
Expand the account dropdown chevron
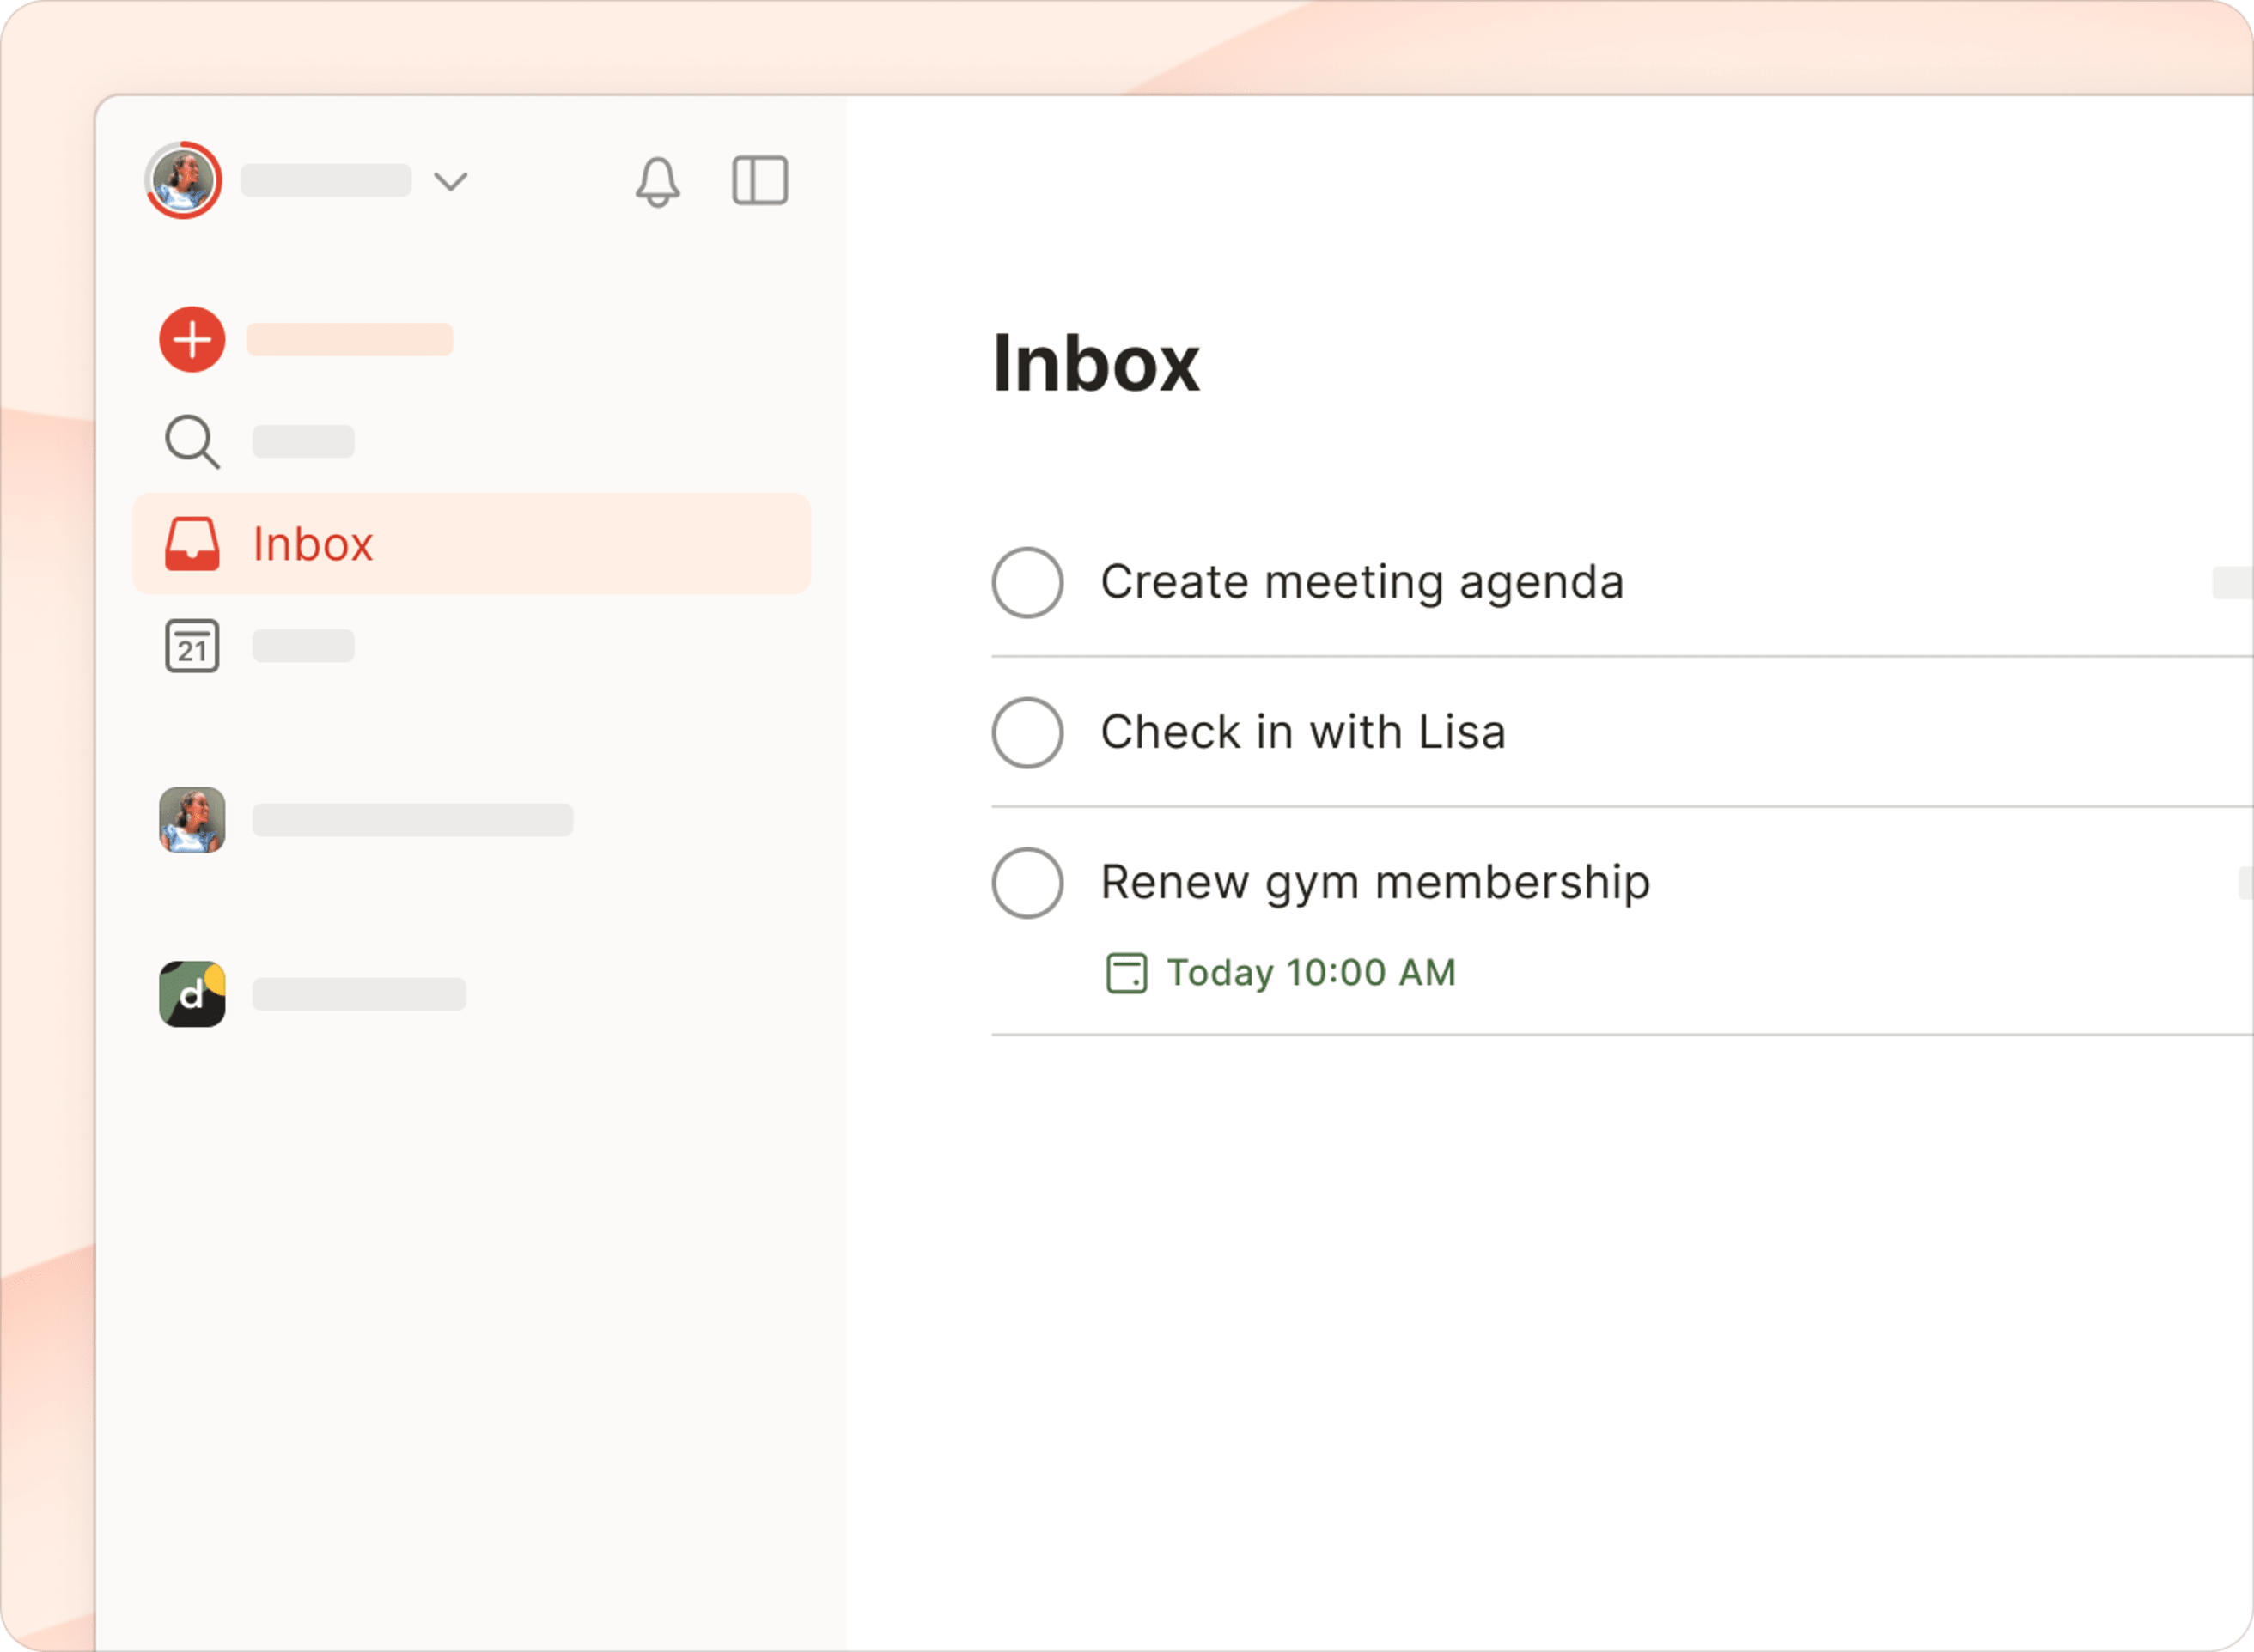[451, 181]
